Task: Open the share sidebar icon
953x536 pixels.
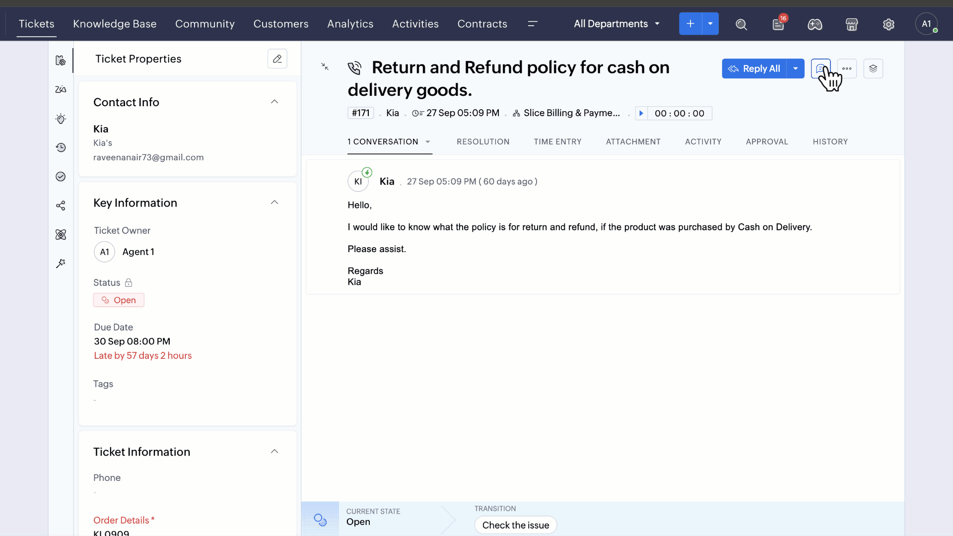Action: (x=61, y=205)
